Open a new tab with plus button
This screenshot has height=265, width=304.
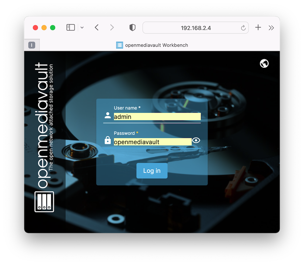click(x=258, y=28)
